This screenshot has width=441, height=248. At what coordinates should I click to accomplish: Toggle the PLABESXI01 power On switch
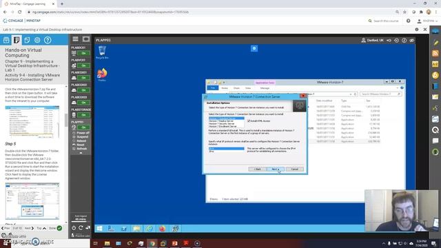[x=83, y=78]
